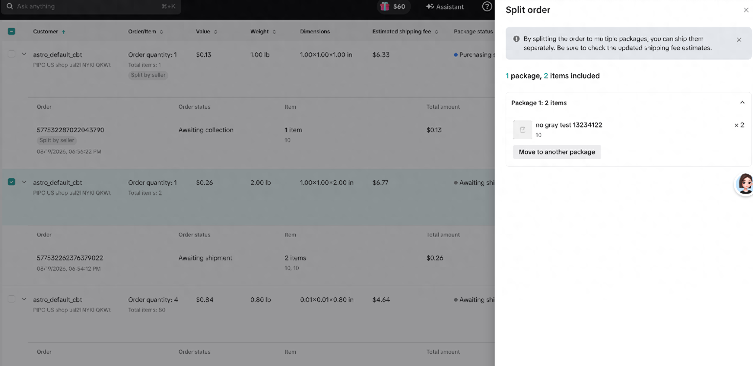753x366 pixels.
Task: Click the $6.77 shipping fee cell
Action: [380, 183]
